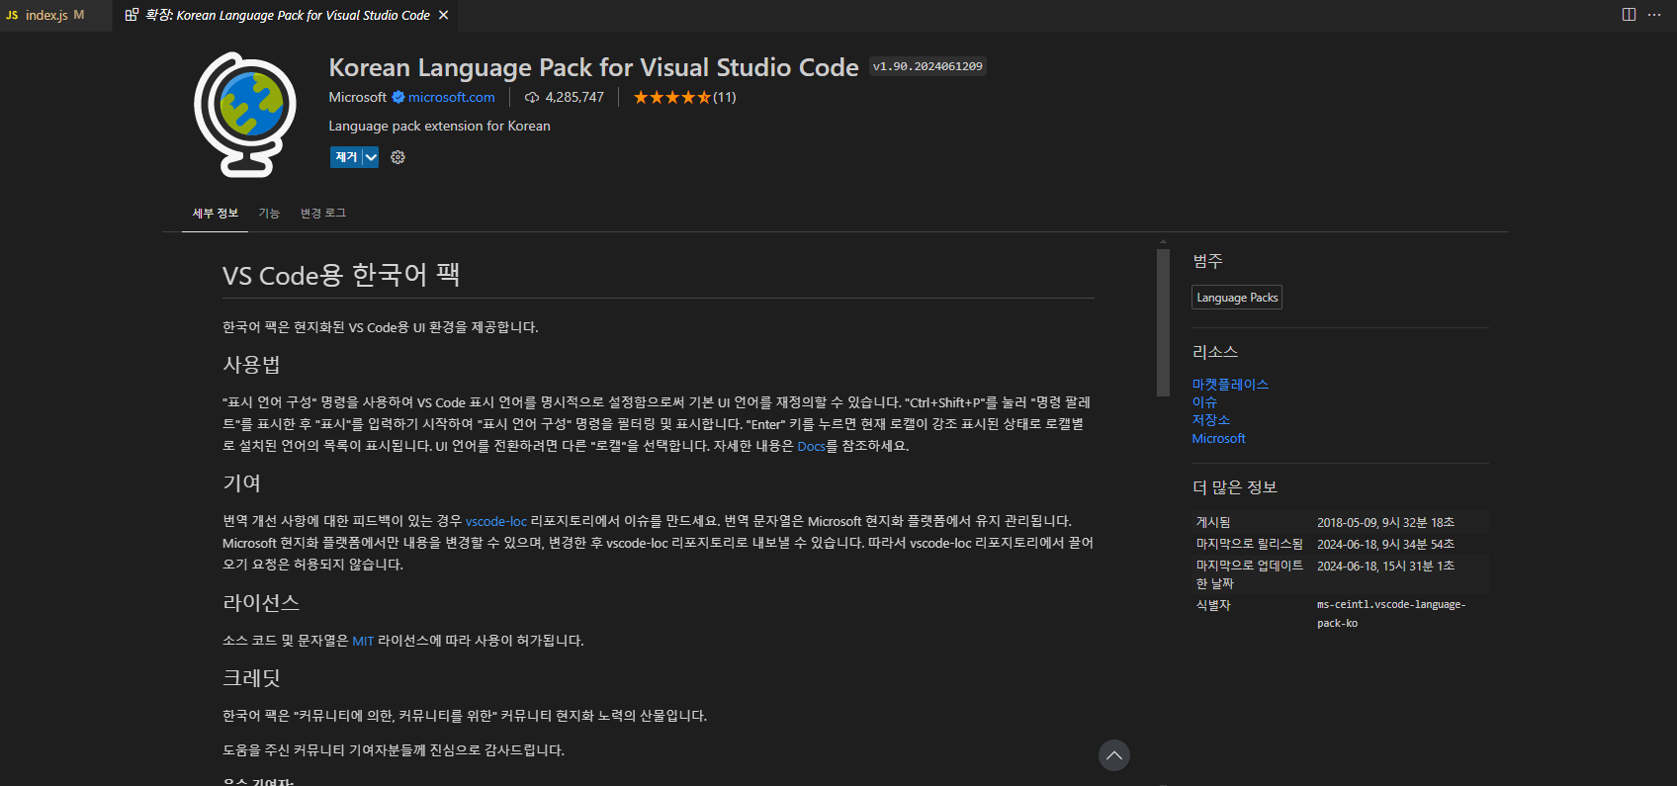Click the scroll-to-top arrow button
This screenshot has width=1677, height=786.
1114,755
